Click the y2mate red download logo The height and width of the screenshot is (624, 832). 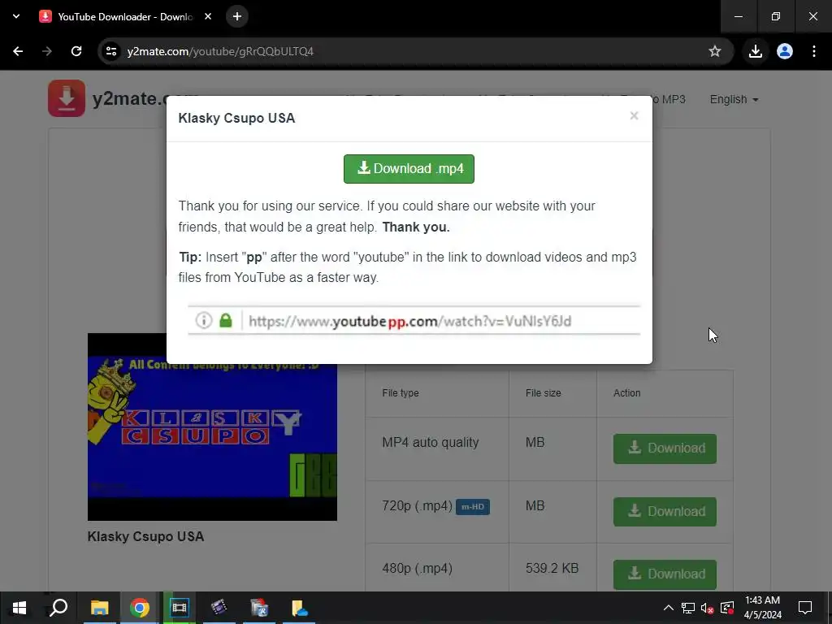[67, 98]
